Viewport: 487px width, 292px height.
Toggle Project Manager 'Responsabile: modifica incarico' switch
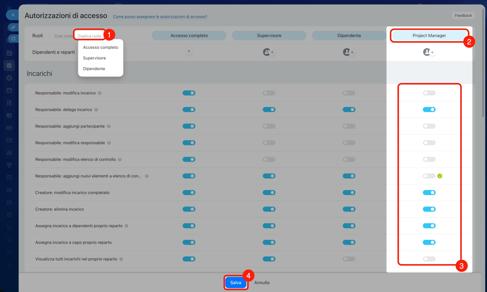coord(429,93)
